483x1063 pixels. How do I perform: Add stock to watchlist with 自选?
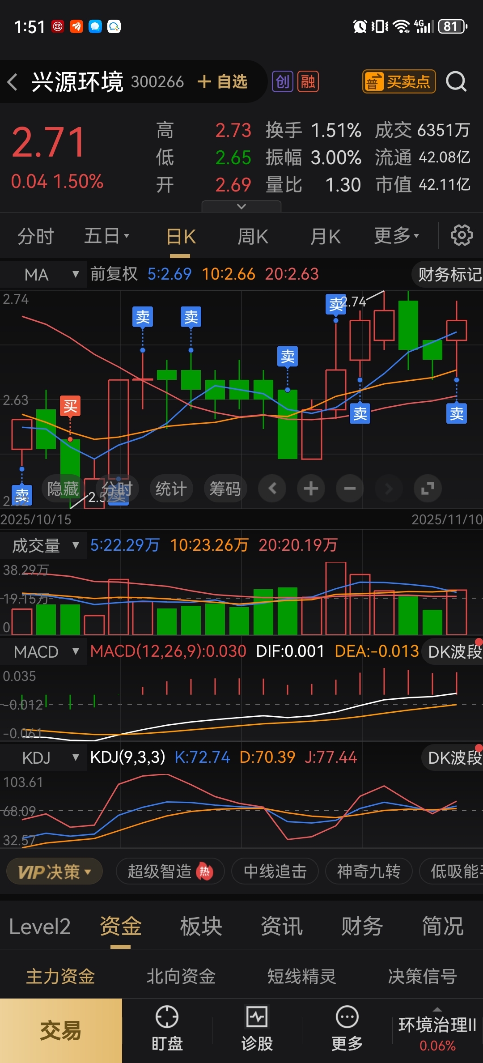(222, 82)
